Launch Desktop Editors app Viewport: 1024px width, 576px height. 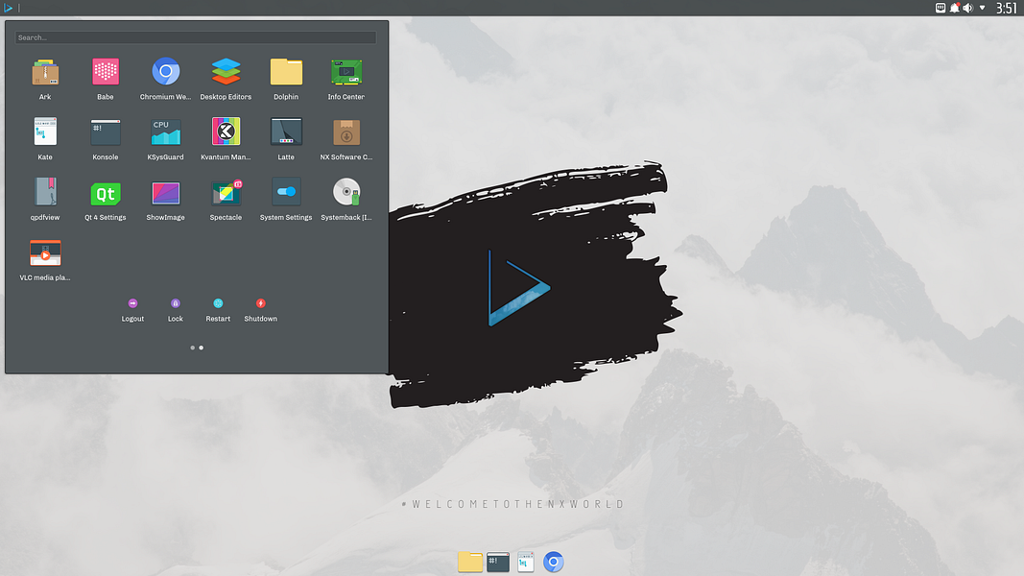(226, 79)
